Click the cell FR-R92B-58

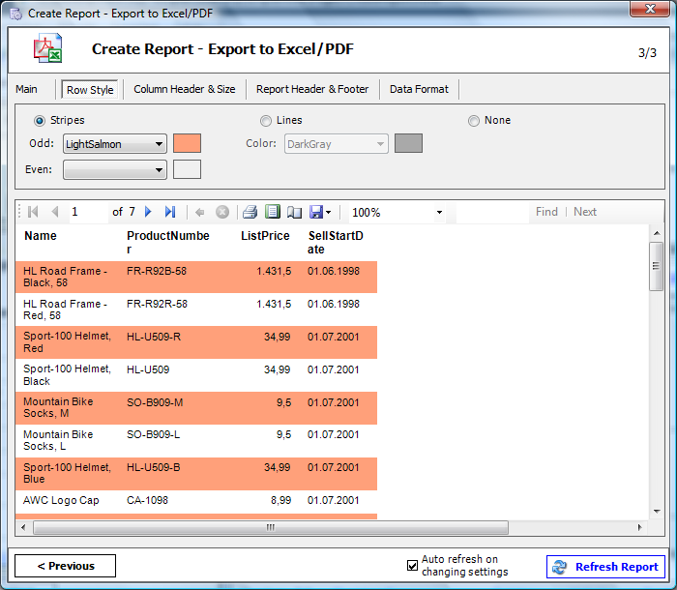point(157,271)
